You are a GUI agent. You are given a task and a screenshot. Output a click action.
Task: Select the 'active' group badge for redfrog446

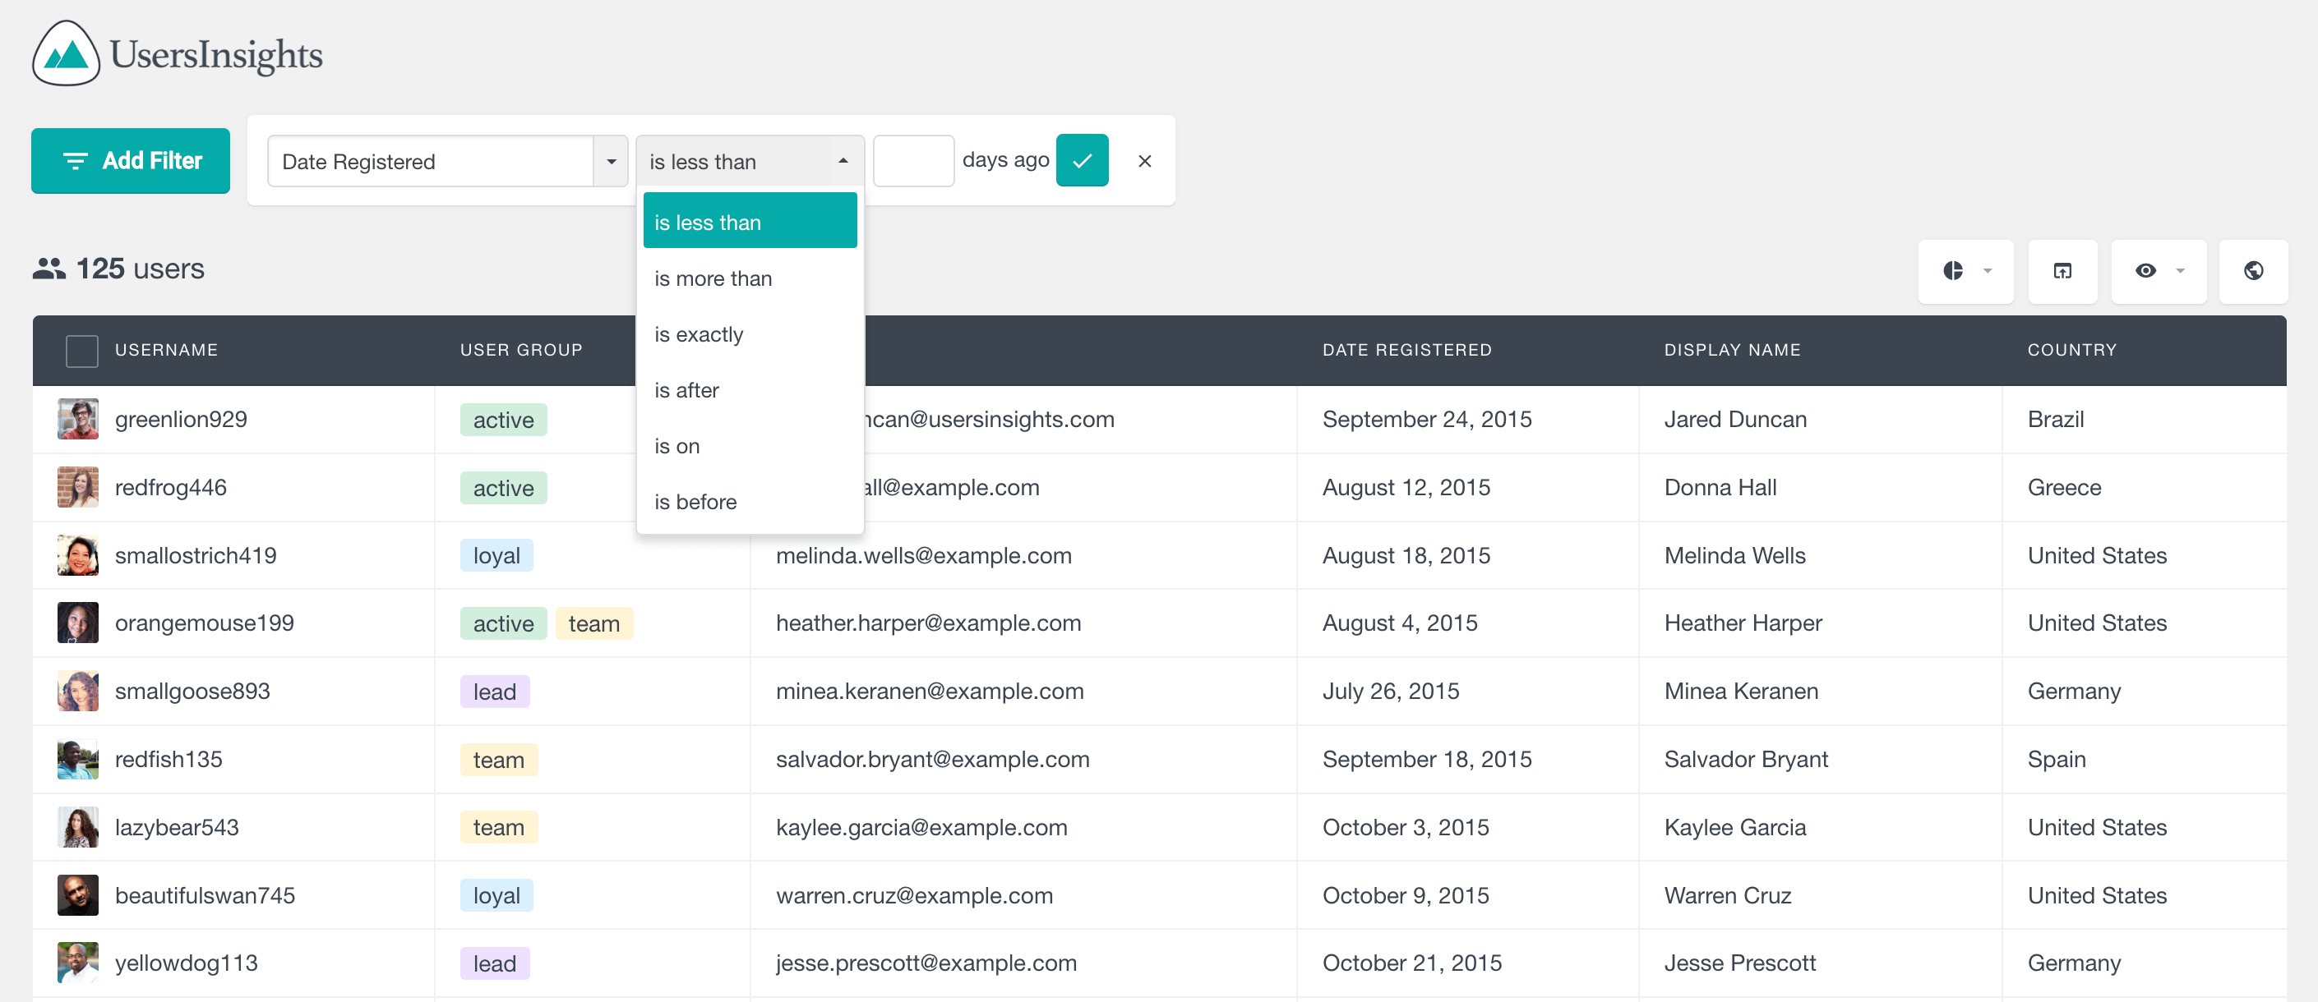click(502, 488)
